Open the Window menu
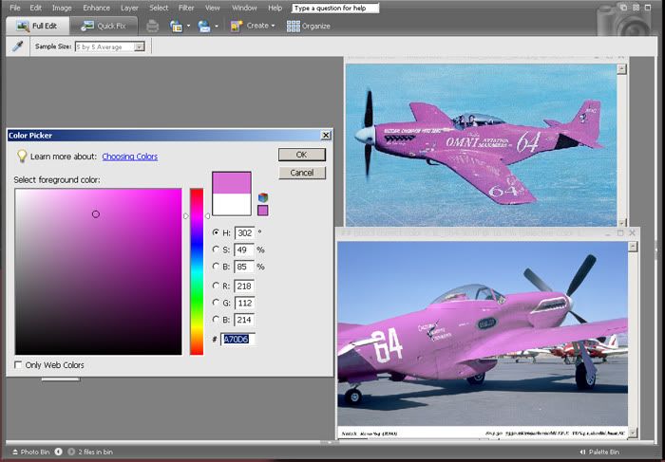 point(244,8)
